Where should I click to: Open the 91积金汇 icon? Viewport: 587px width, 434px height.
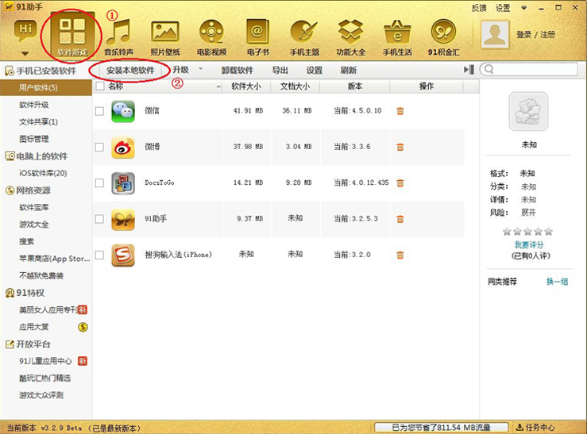(443, 32)
